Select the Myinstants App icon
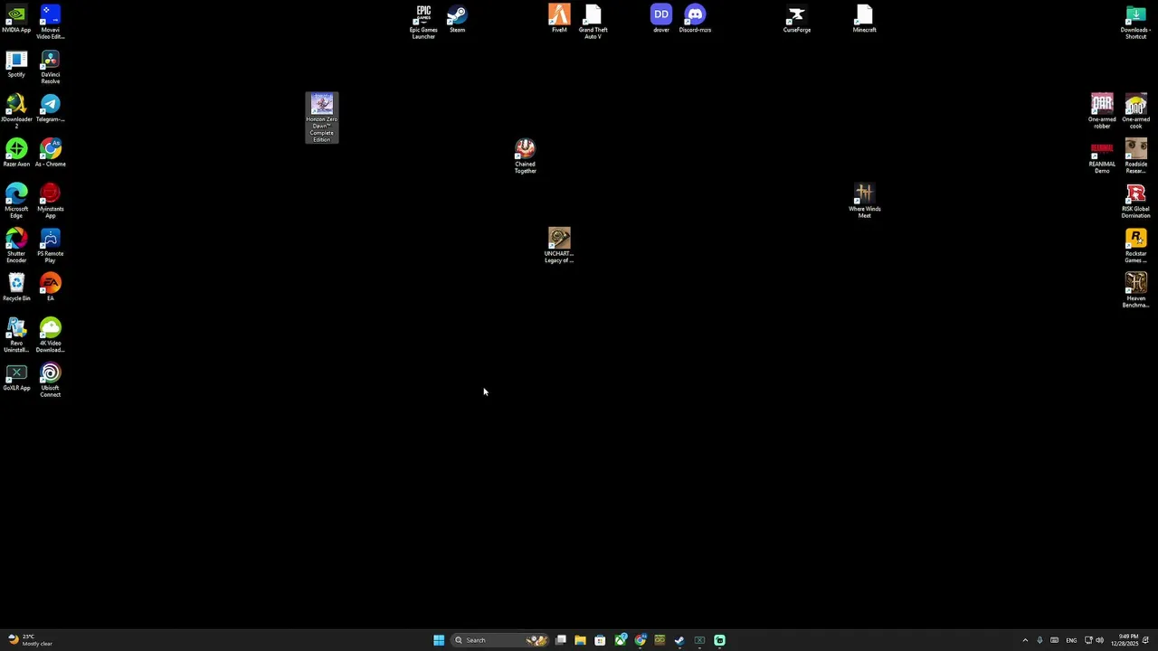Screen dimensions: 1158x651 [50, 202]
